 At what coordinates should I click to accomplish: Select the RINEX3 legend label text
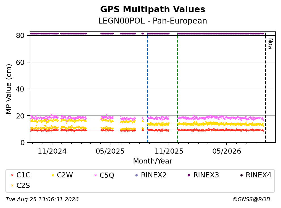coord(206,175)
